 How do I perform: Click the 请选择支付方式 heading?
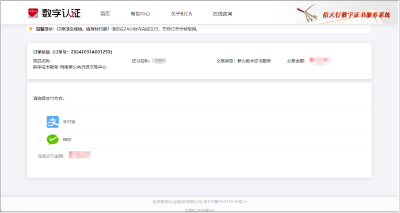click(49, 99)
